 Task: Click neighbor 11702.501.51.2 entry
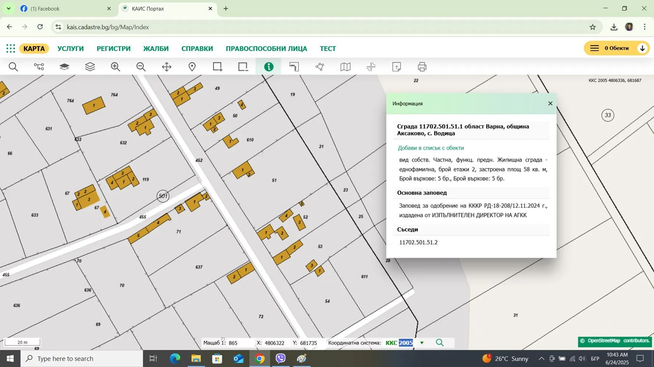coord(418,242)
